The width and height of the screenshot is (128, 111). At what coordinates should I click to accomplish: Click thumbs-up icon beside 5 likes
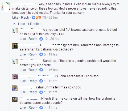(41, 54)
